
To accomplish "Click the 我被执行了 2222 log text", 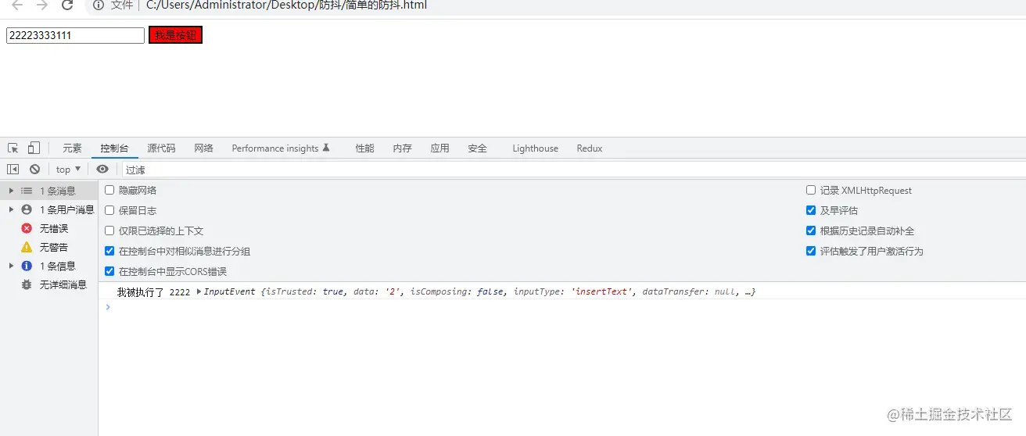I will [x=153, y=291].
